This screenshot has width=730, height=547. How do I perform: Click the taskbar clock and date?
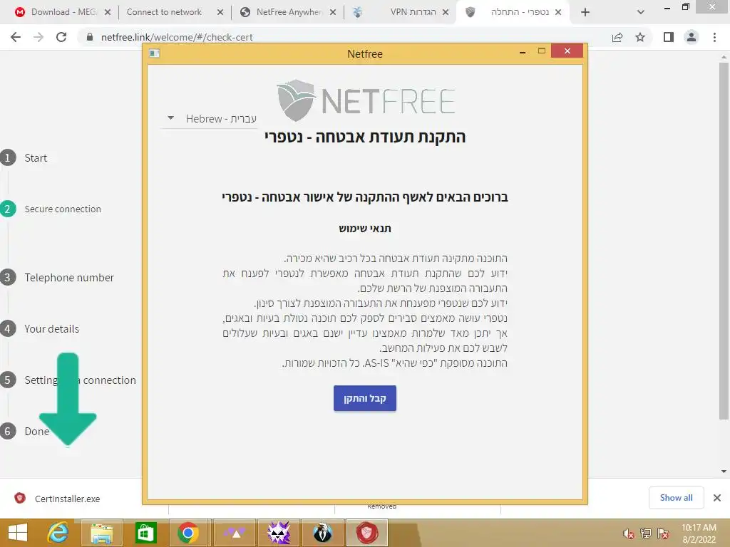tap(699, 533)
